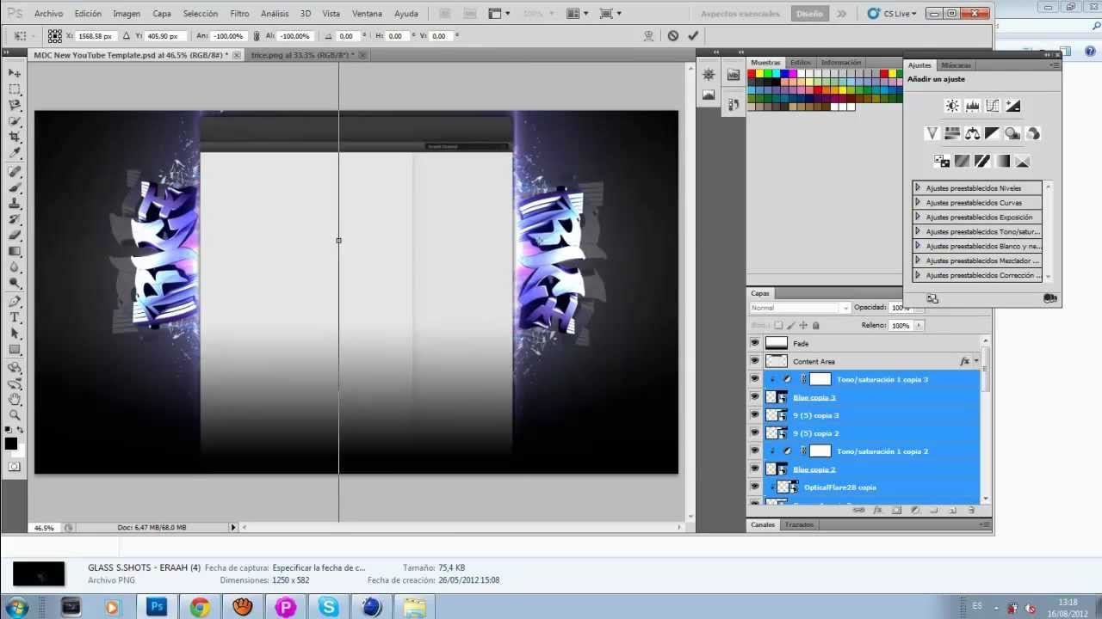This screenshot has height=619, width=1102.
Task: Select the Horizontal Type tool
Action: (15, 317)
